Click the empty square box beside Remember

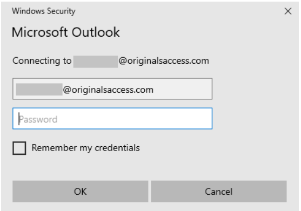19,148
